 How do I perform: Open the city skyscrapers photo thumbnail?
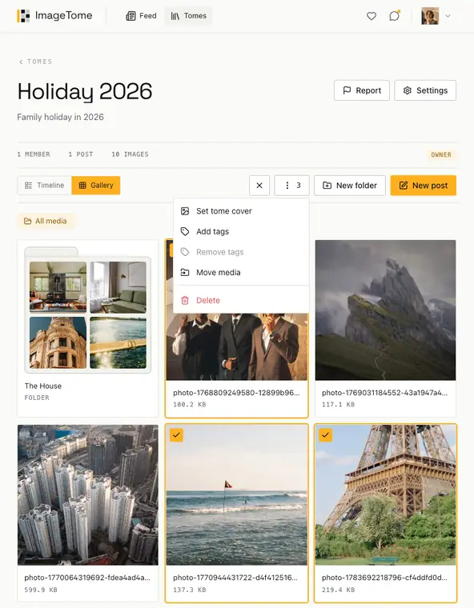88,495
